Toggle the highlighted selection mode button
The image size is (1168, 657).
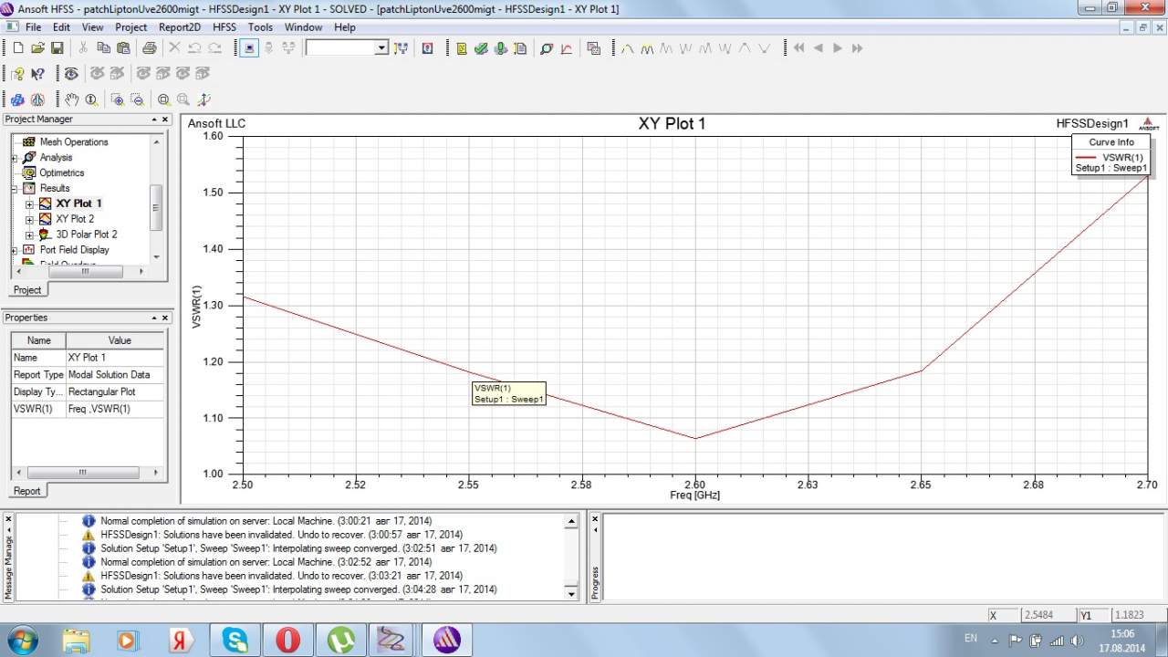[250, 48]
